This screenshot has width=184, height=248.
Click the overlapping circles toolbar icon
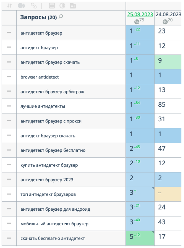[x=21, y=6]
